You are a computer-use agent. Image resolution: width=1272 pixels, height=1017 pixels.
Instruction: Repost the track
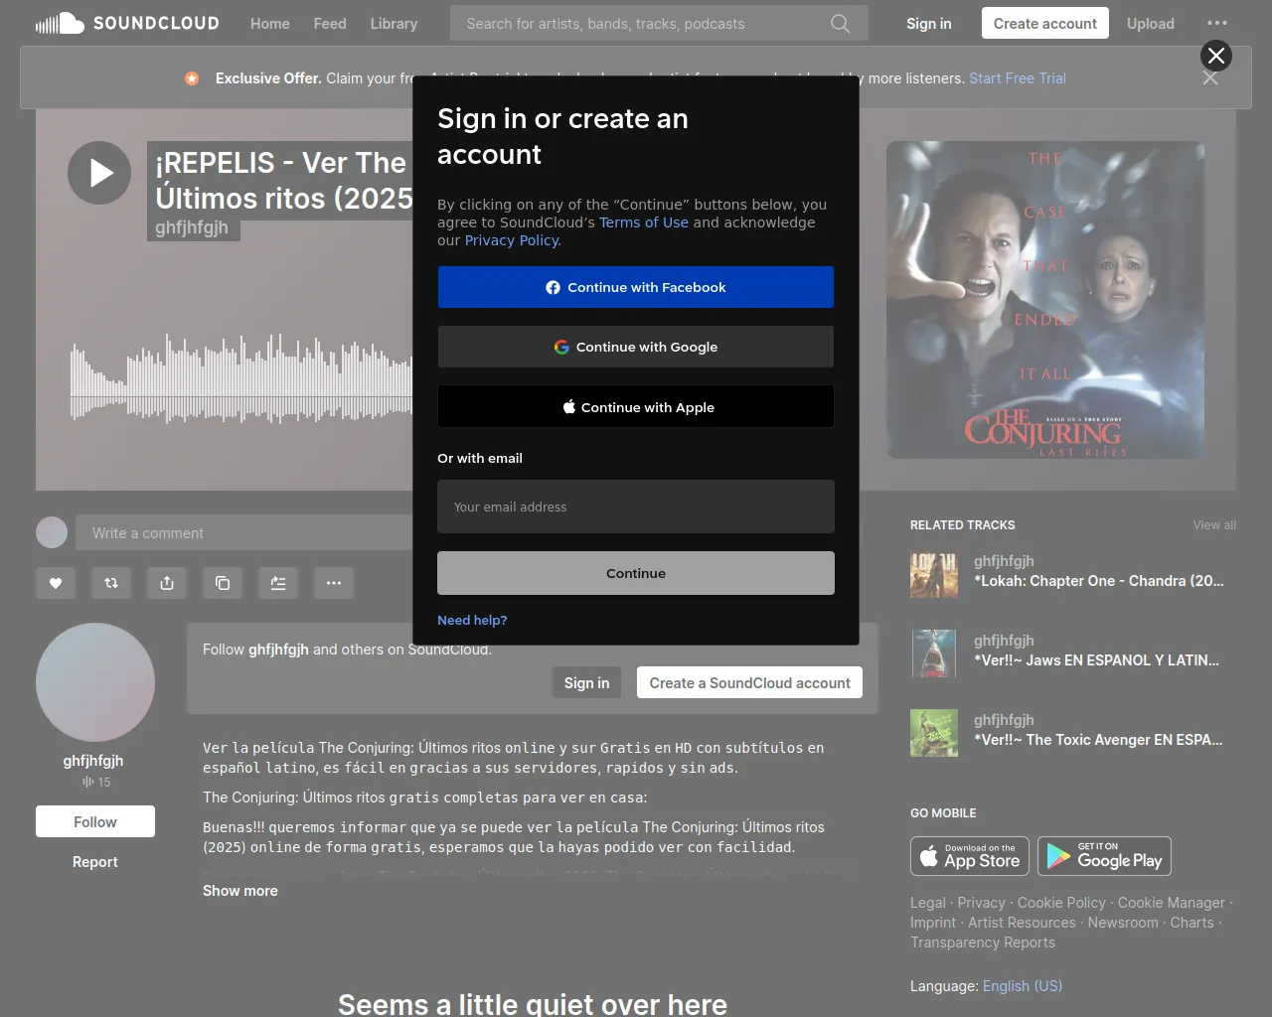111,583
